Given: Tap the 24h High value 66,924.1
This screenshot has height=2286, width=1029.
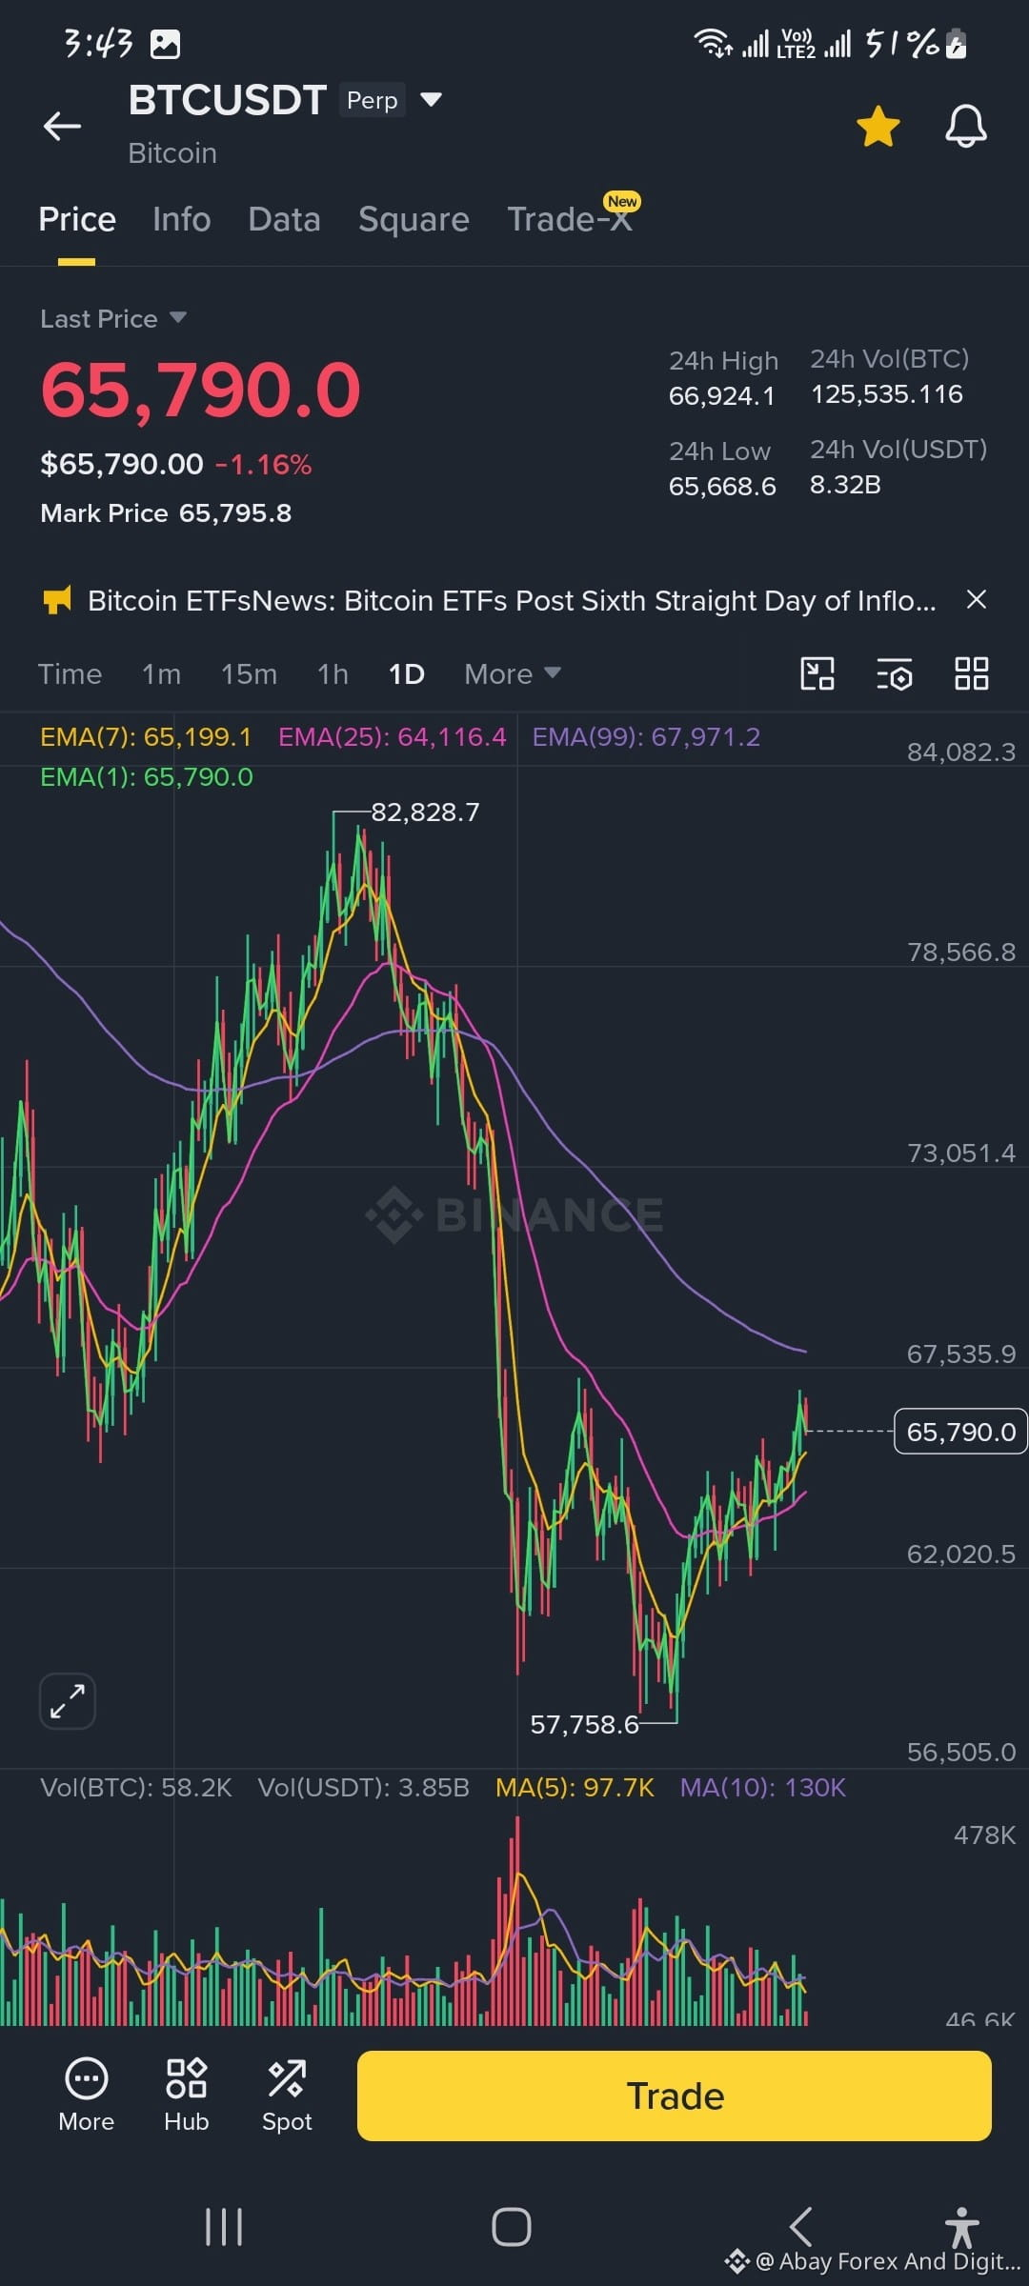Looking at the screenshot, I should pos(722,396).
